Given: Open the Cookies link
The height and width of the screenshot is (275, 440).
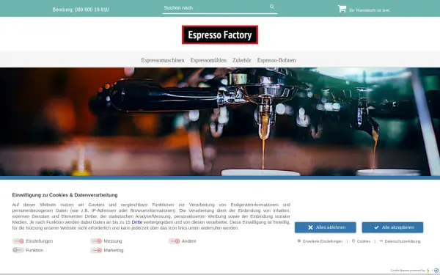Looking at the screenshot, I should coord(364,241).
